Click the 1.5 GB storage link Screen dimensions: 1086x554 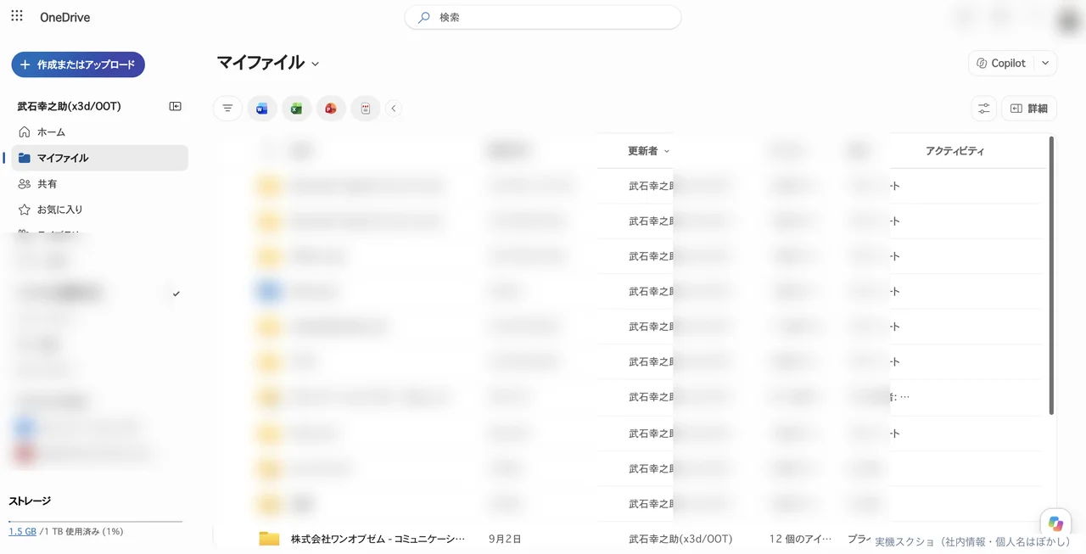pyautogui.click(x=22, y=532)
